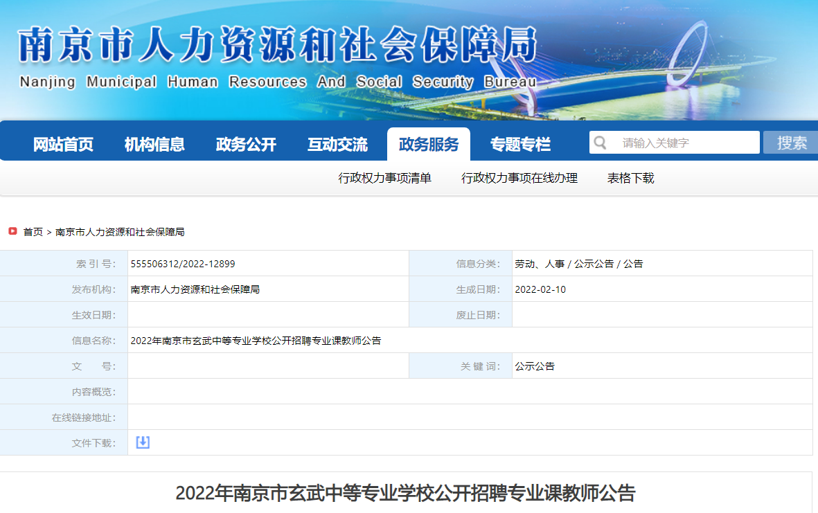
Task: Click 信息名称 value about 玄武中等专业学校
Action: pyautogui.click(x=256, y=341)
